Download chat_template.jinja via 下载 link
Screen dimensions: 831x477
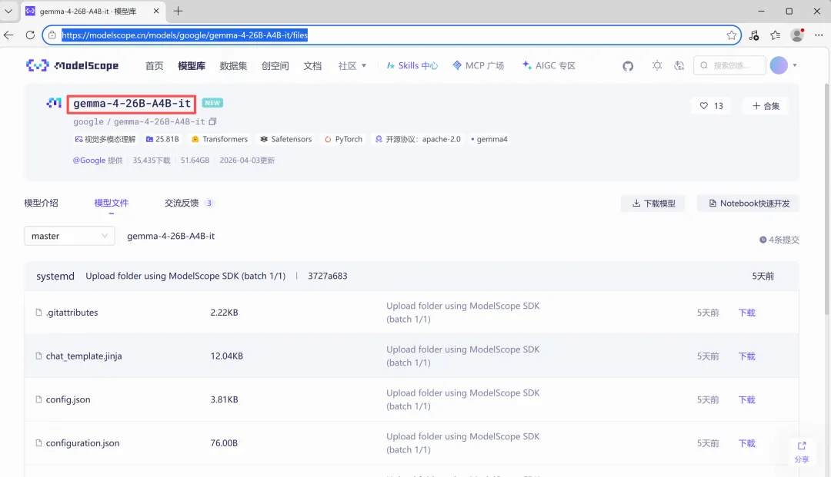tap(746, 356)
